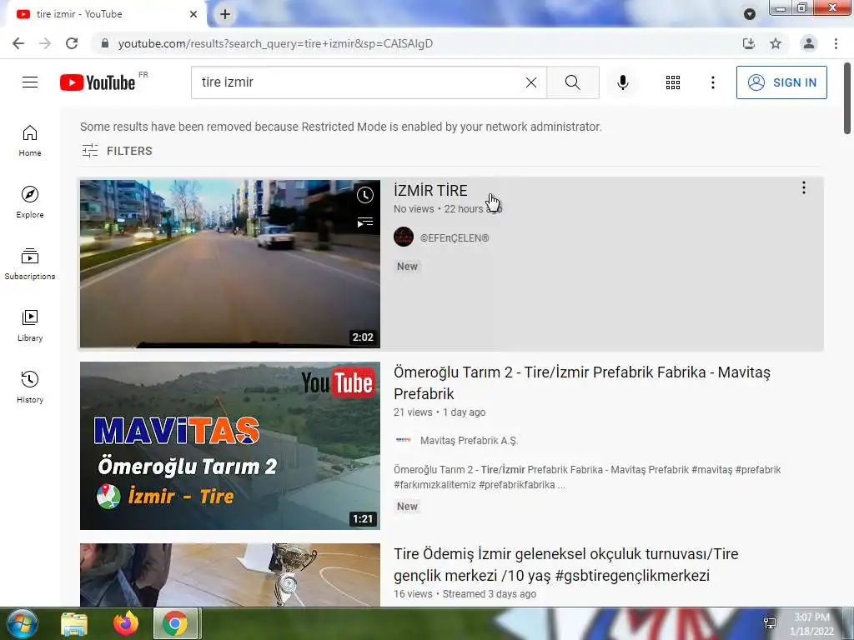The image size is (854, 640).
Task: Click the New badge under Mavitaş video
Action: pos(407,506)
